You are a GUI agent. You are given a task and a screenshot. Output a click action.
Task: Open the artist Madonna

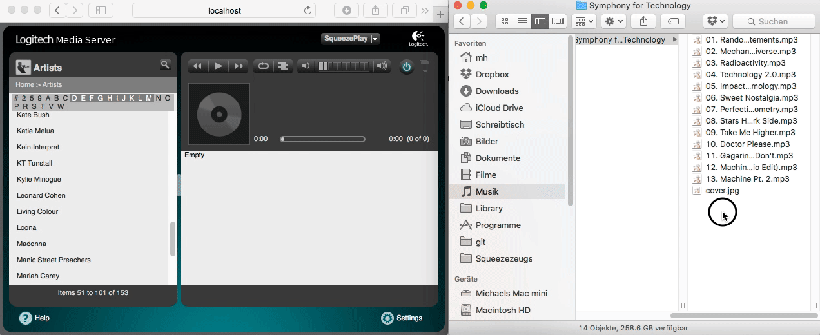[31, 244]
